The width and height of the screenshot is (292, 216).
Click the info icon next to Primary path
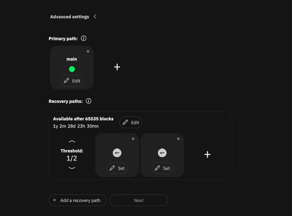click(x=84, y=38)
